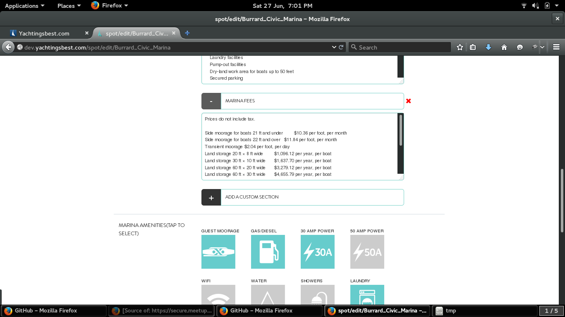Screen dimensions: 565x317
Task: Open the URL bar history dropdown
Action: pyautogui.click(x=334, y=47)
